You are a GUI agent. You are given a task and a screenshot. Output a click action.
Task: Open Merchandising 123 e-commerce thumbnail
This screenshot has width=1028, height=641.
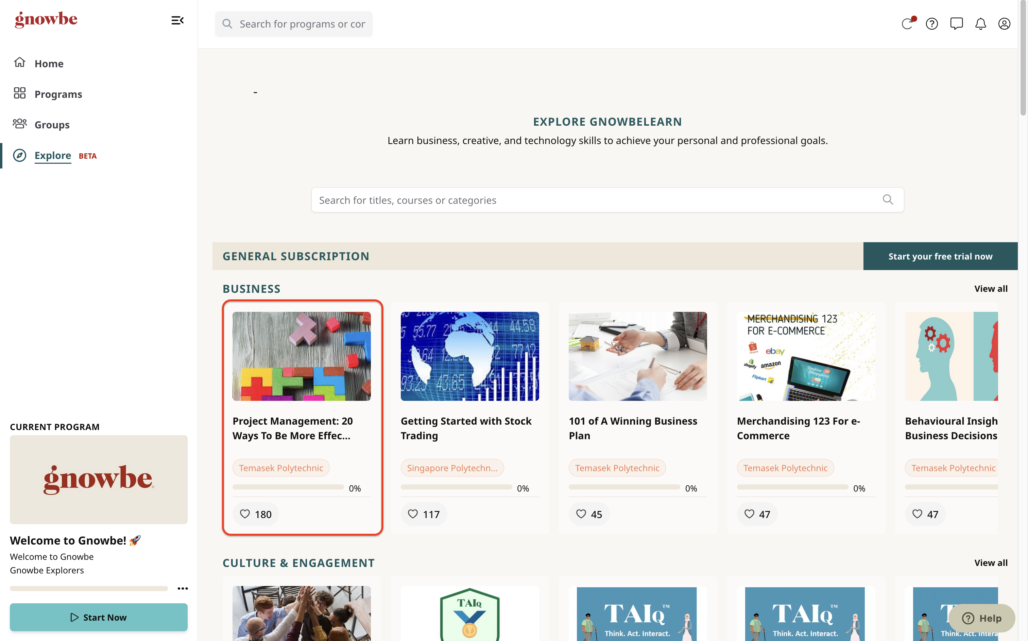click(806, 356)
